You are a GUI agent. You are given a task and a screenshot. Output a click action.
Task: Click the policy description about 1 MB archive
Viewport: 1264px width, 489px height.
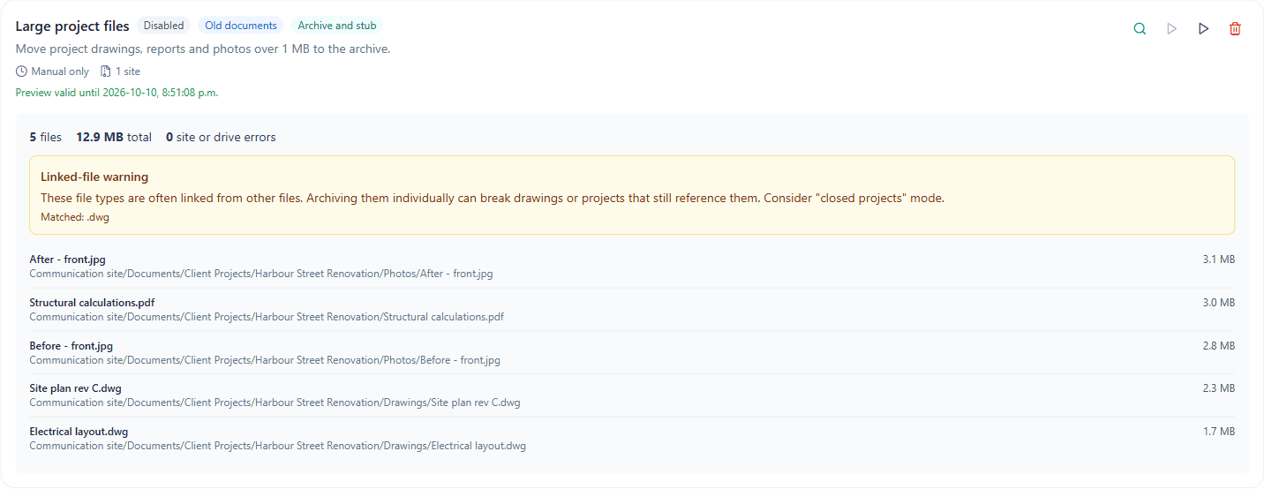tap(203, 49)
